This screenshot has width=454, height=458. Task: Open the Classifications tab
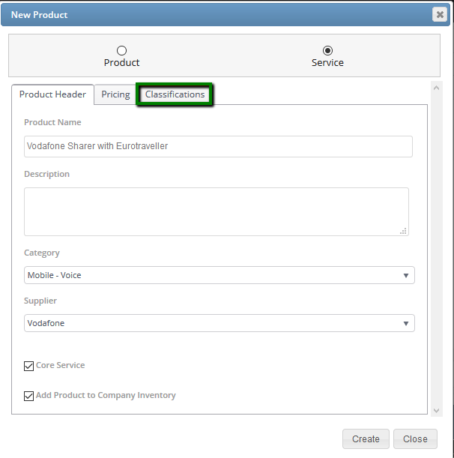pos(175,94)
